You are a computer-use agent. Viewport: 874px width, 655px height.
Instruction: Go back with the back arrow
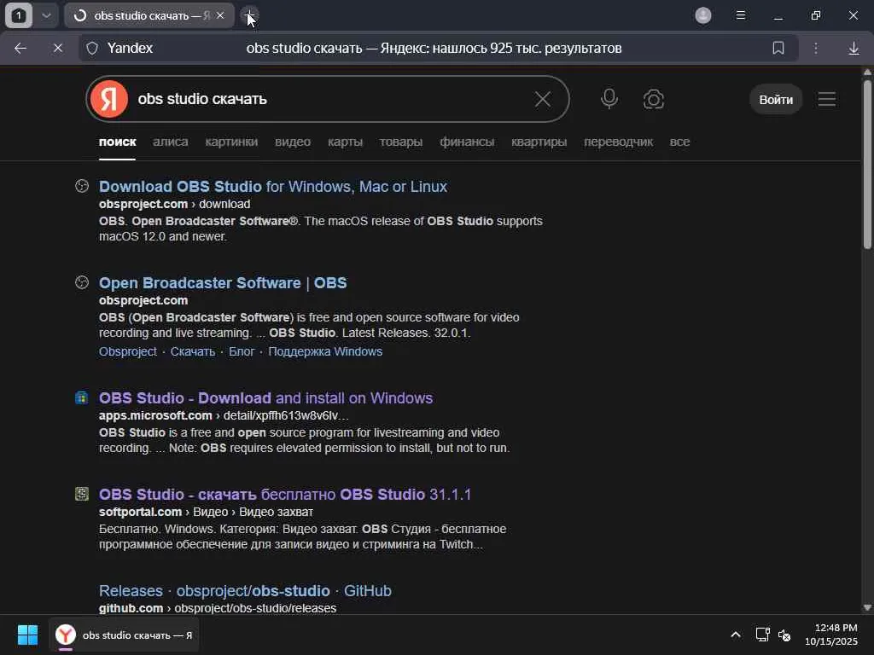point(20,49)
